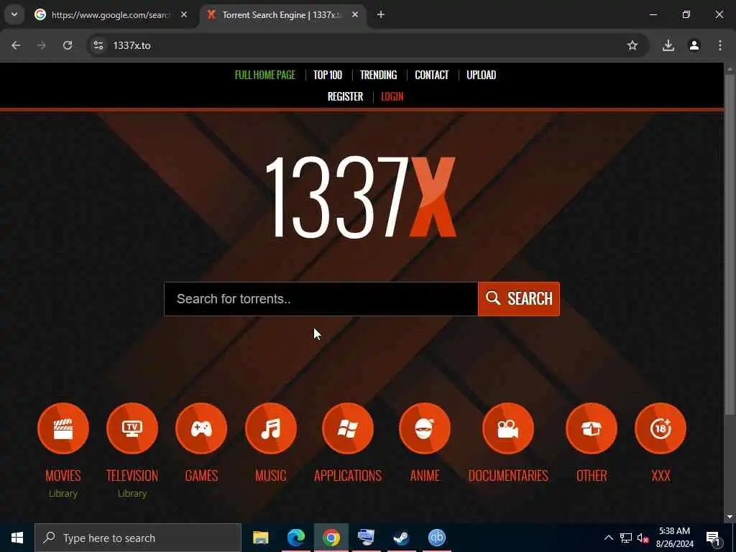The width and height of the screenshot is (736, 552).
Task: Click the orange Search button
Action: point(519,299)
